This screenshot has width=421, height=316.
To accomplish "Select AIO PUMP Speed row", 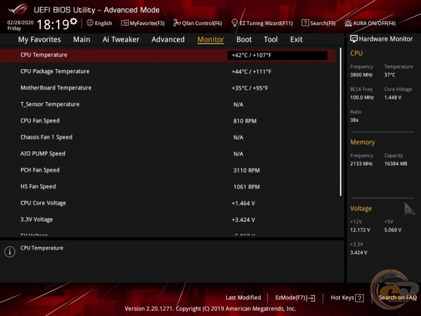I will pyautogui.click(x=168, y=153).
